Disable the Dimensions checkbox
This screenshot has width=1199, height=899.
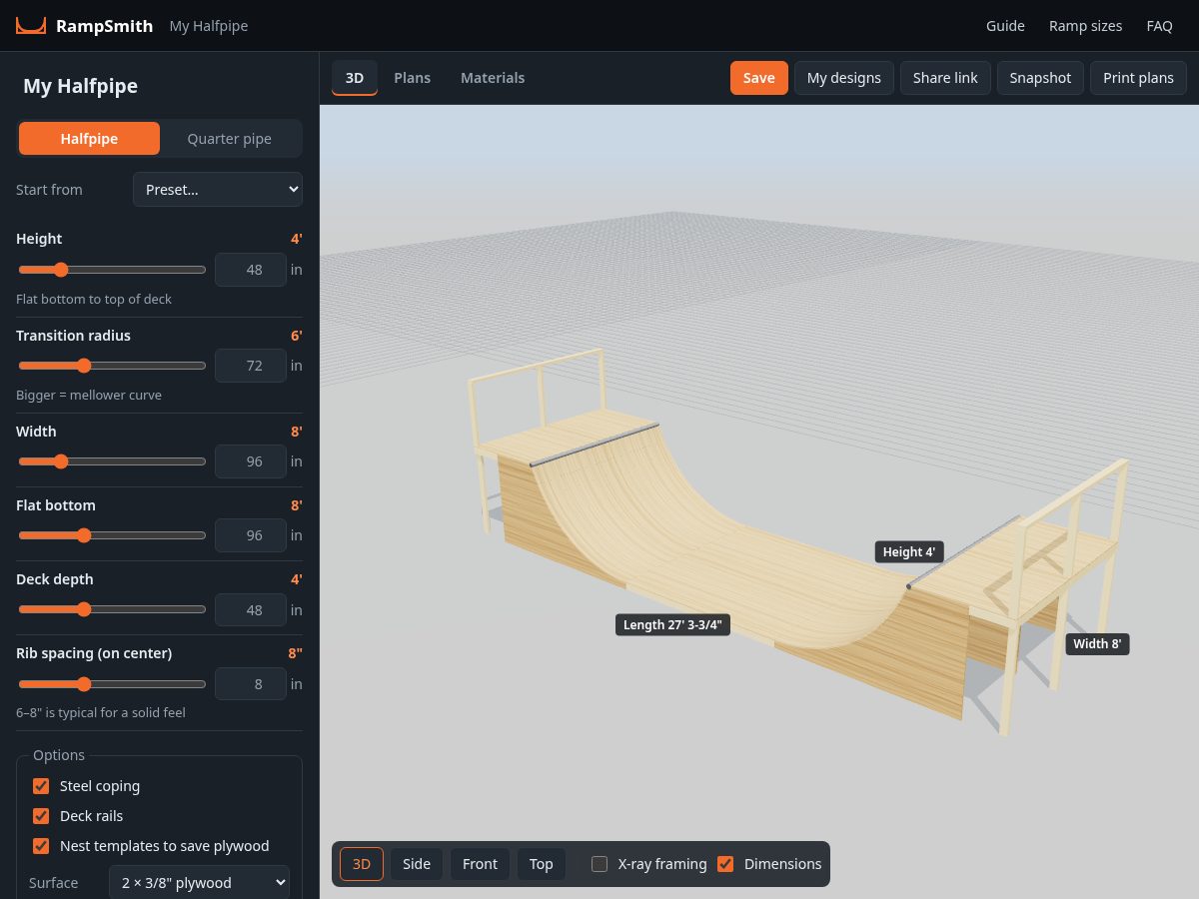coord(725,864)
